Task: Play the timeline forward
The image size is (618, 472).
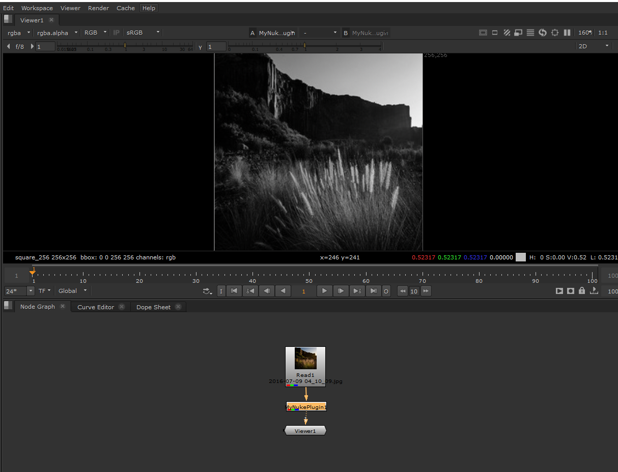Action: (x=324, y=291)
